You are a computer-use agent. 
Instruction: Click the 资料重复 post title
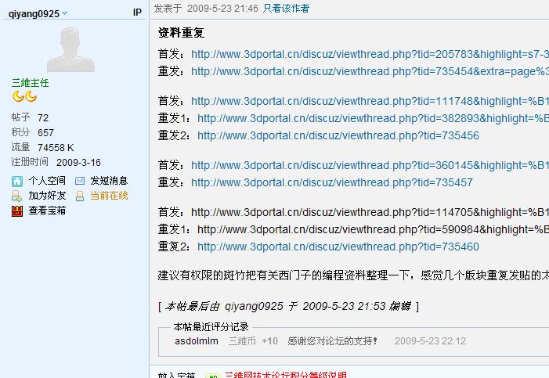[x=181, y=33]
